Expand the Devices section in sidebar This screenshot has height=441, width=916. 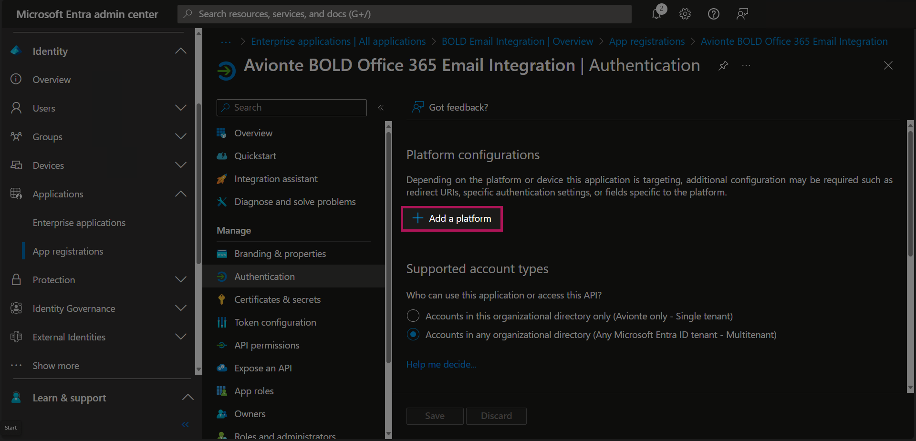pos(180,165)
